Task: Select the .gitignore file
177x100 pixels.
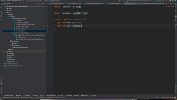Action: pyautogui.click(x=11, y=54)
